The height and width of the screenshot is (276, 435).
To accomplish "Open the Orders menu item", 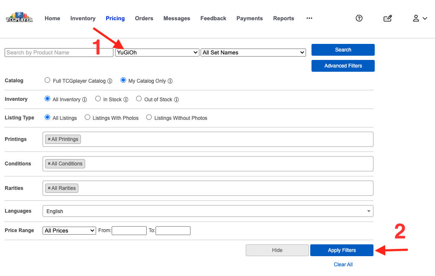I will [x=144, y=18].
